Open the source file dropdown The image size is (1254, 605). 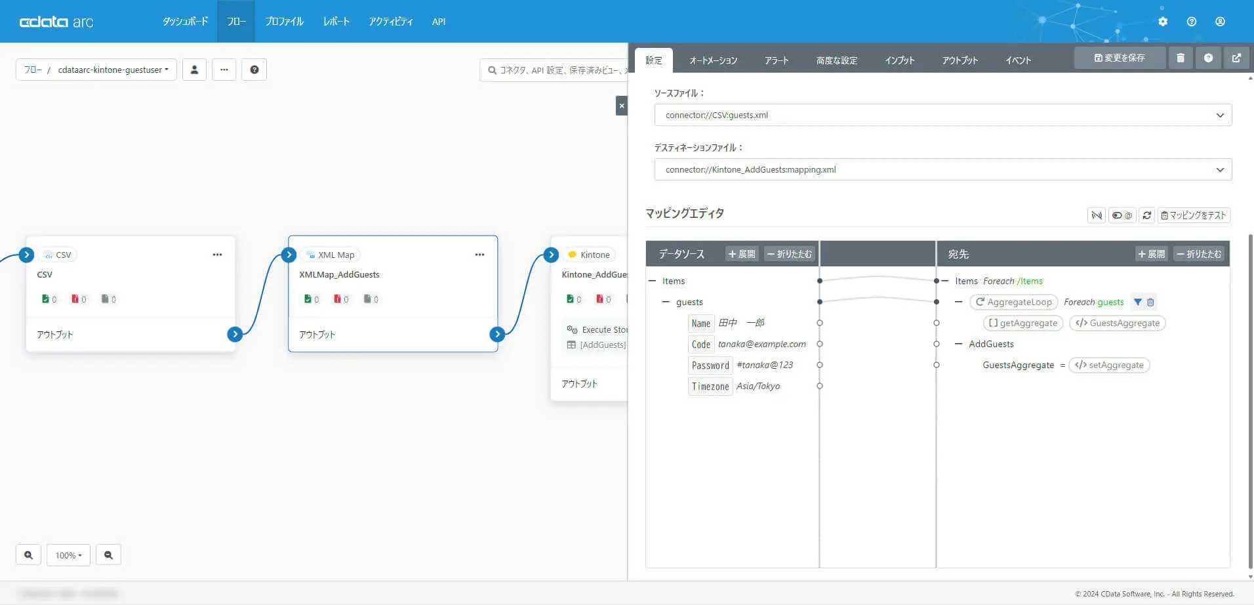943,115
